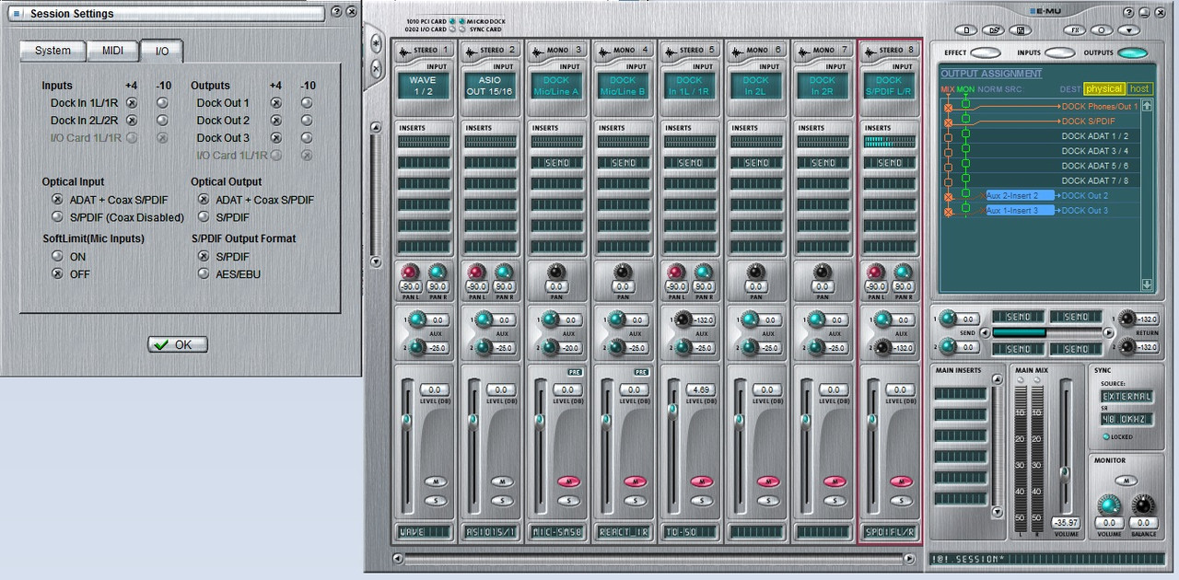The height and width of the screenshot is (580, 1179).
Task: Switch to the System tab
Action: click(x=53, y=51)
